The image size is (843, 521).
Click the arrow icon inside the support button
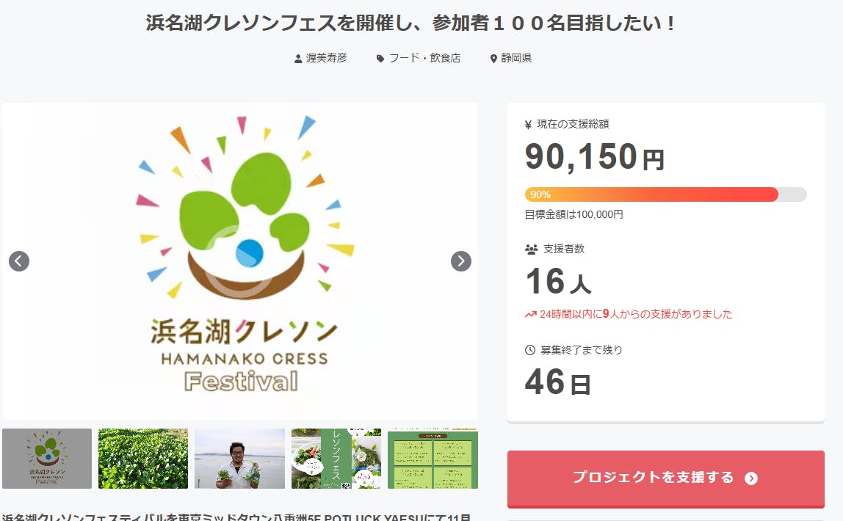pyautogui.click(x=750, y=478)
